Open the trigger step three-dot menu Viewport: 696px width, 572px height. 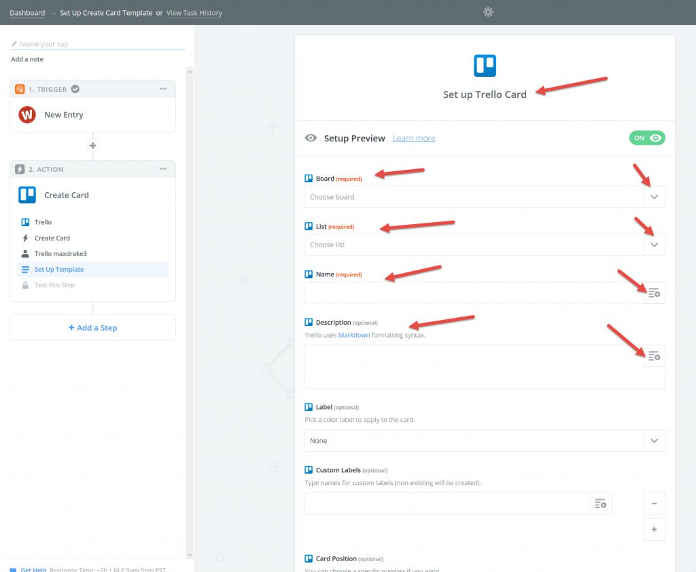coord(163,89)
